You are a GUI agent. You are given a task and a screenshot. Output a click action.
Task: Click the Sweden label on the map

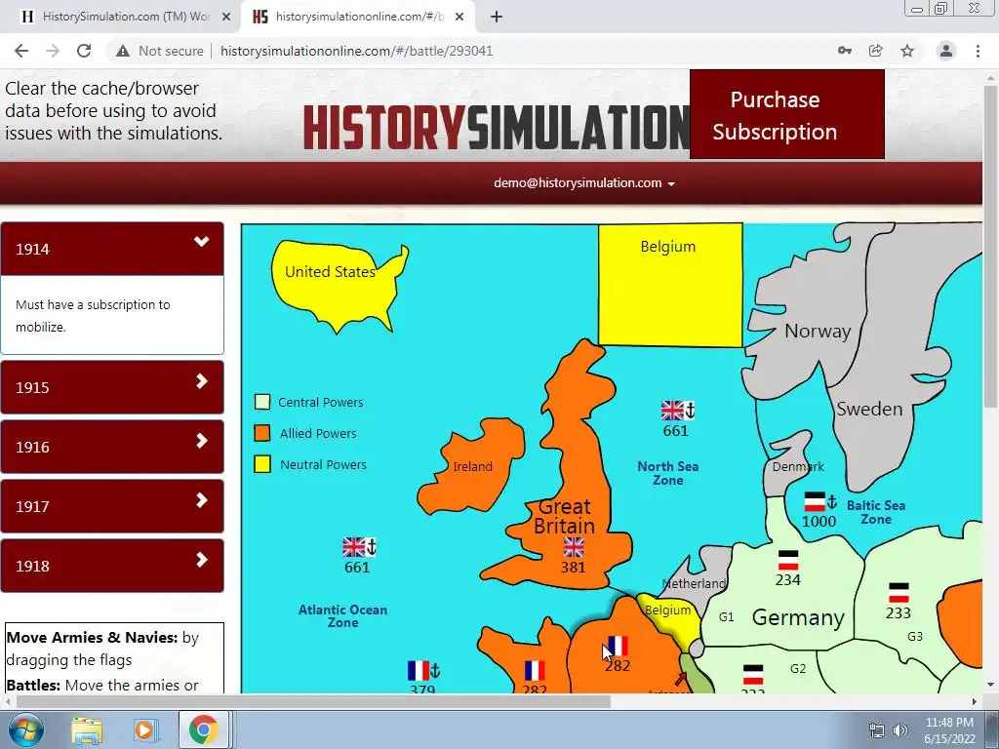coord(869,409)
